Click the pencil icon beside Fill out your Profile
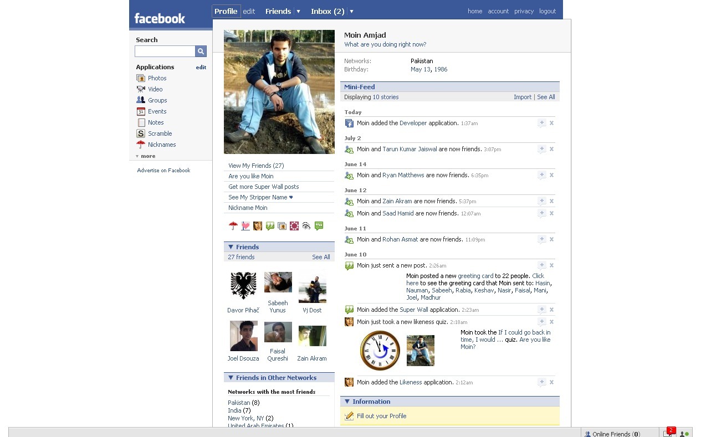Viewport: 701px width, 437px height. 349,416
